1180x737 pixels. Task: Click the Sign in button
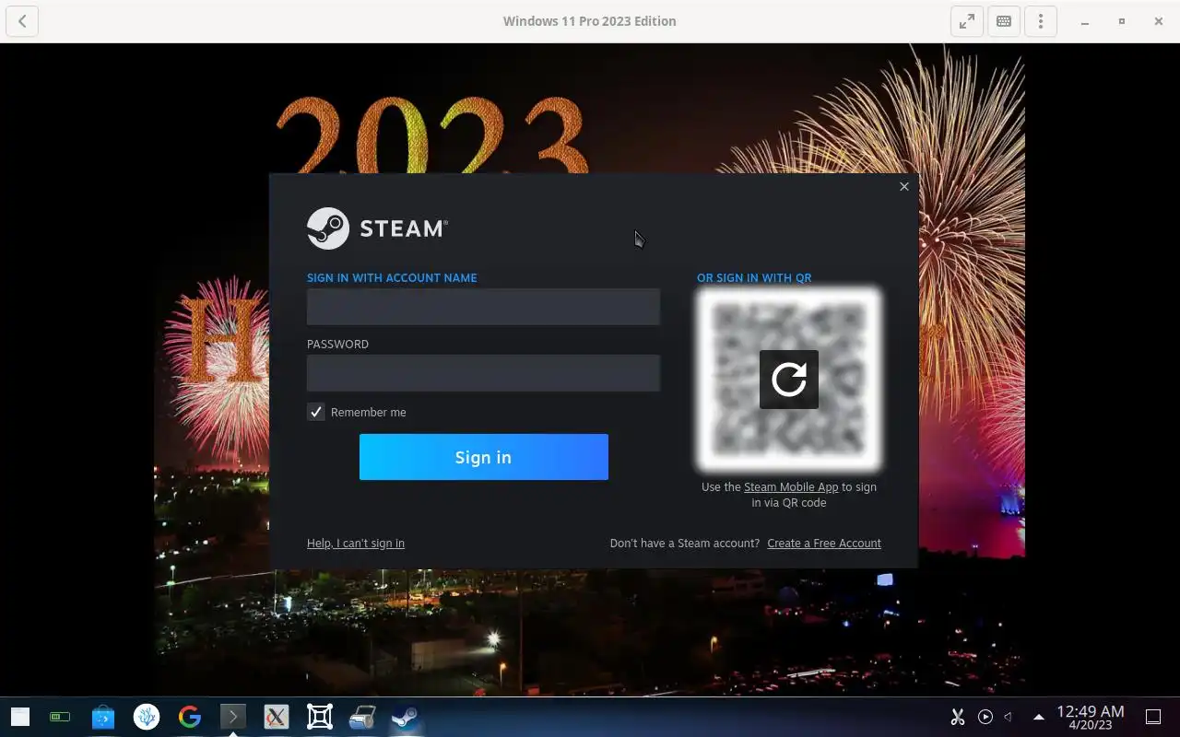[x=484, y=457]
